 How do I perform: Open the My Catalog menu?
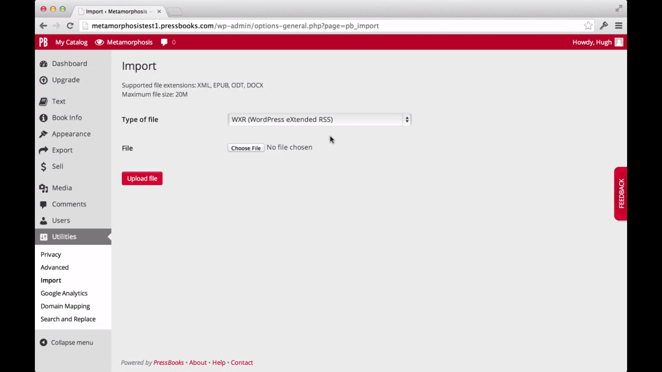pos(71,42)
